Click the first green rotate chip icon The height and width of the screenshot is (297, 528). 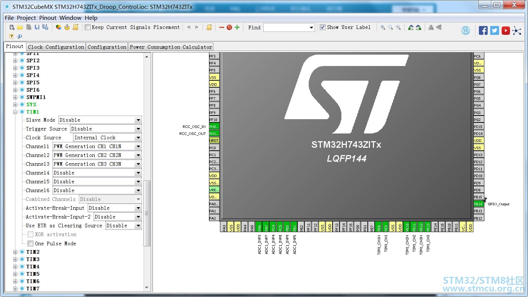coord(411,27)
